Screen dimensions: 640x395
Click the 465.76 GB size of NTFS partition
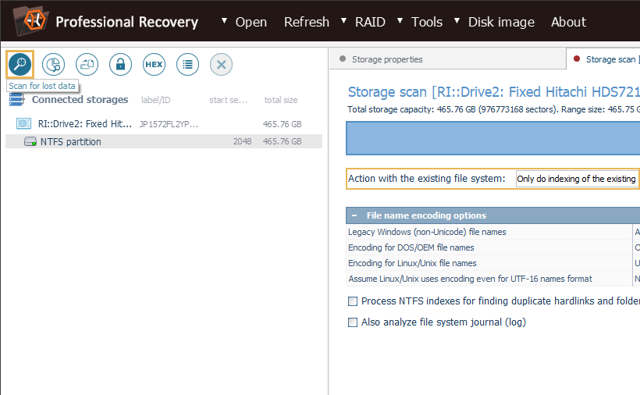282,141
